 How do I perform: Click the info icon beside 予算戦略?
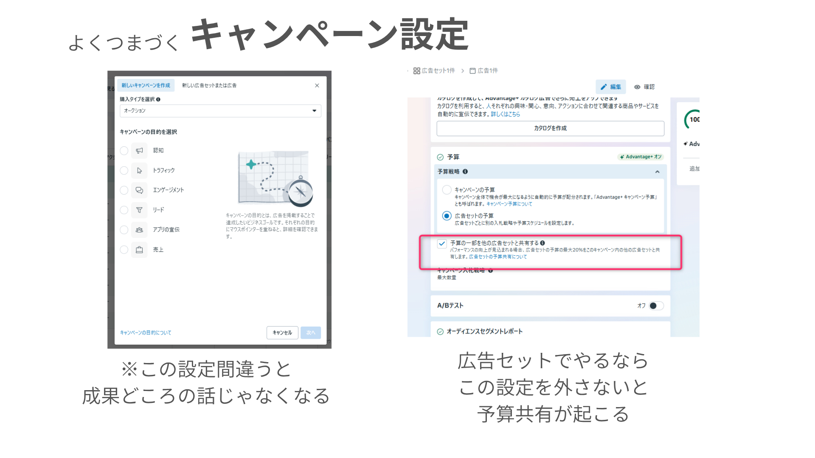click(465, 172)
